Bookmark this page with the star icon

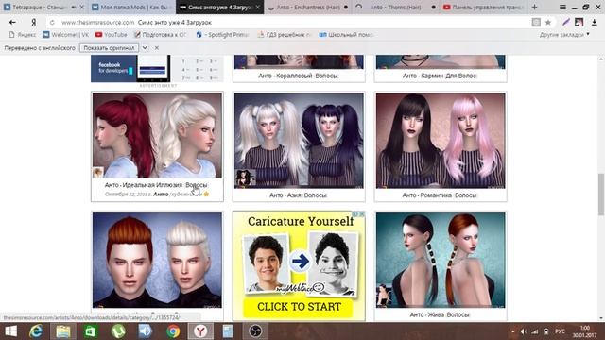click(548, 23)
